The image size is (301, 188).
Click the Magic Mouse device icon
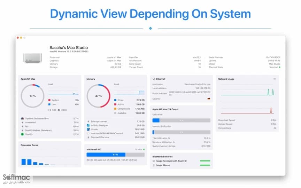click(x=154, y=165)
